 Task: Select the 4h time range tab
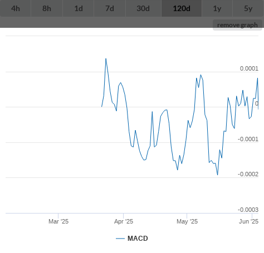pos(16,8)
